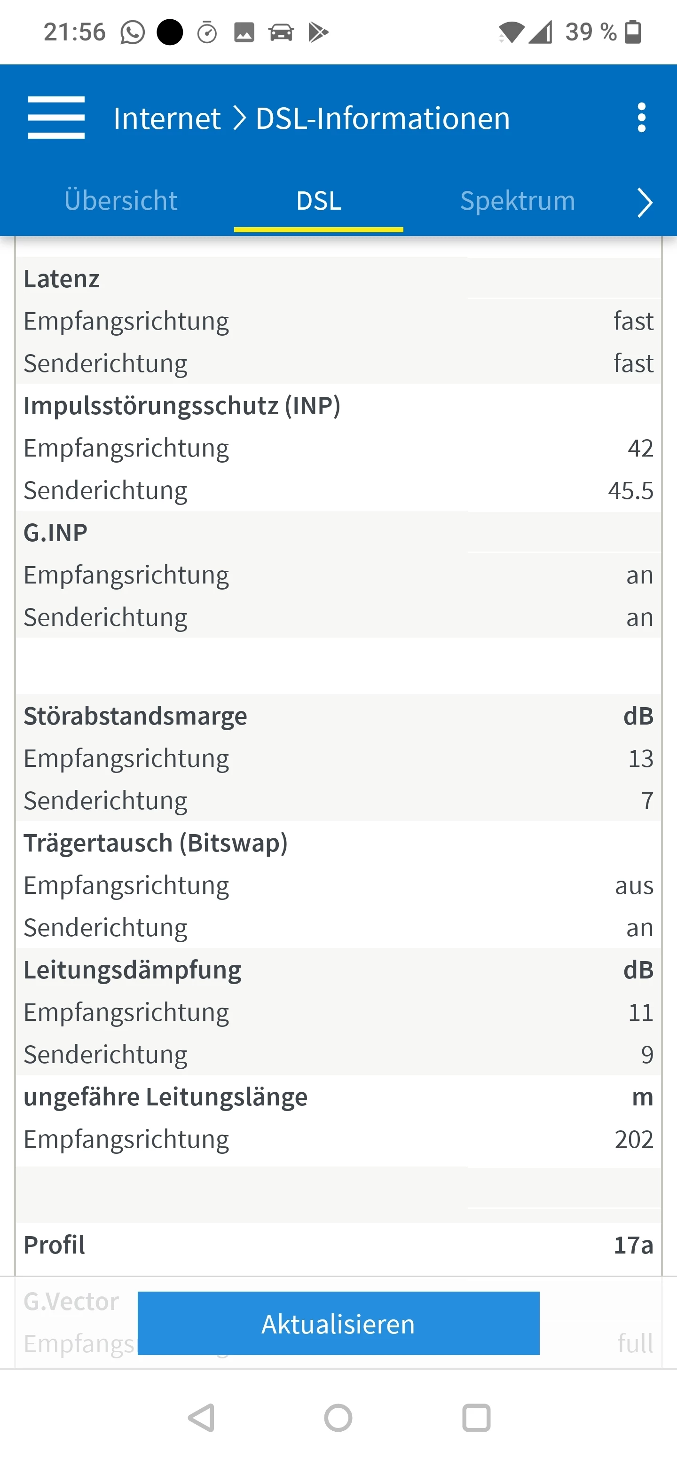Tap the Android back navigation button
This screenshot has height=1467, width=677.
202,1418
